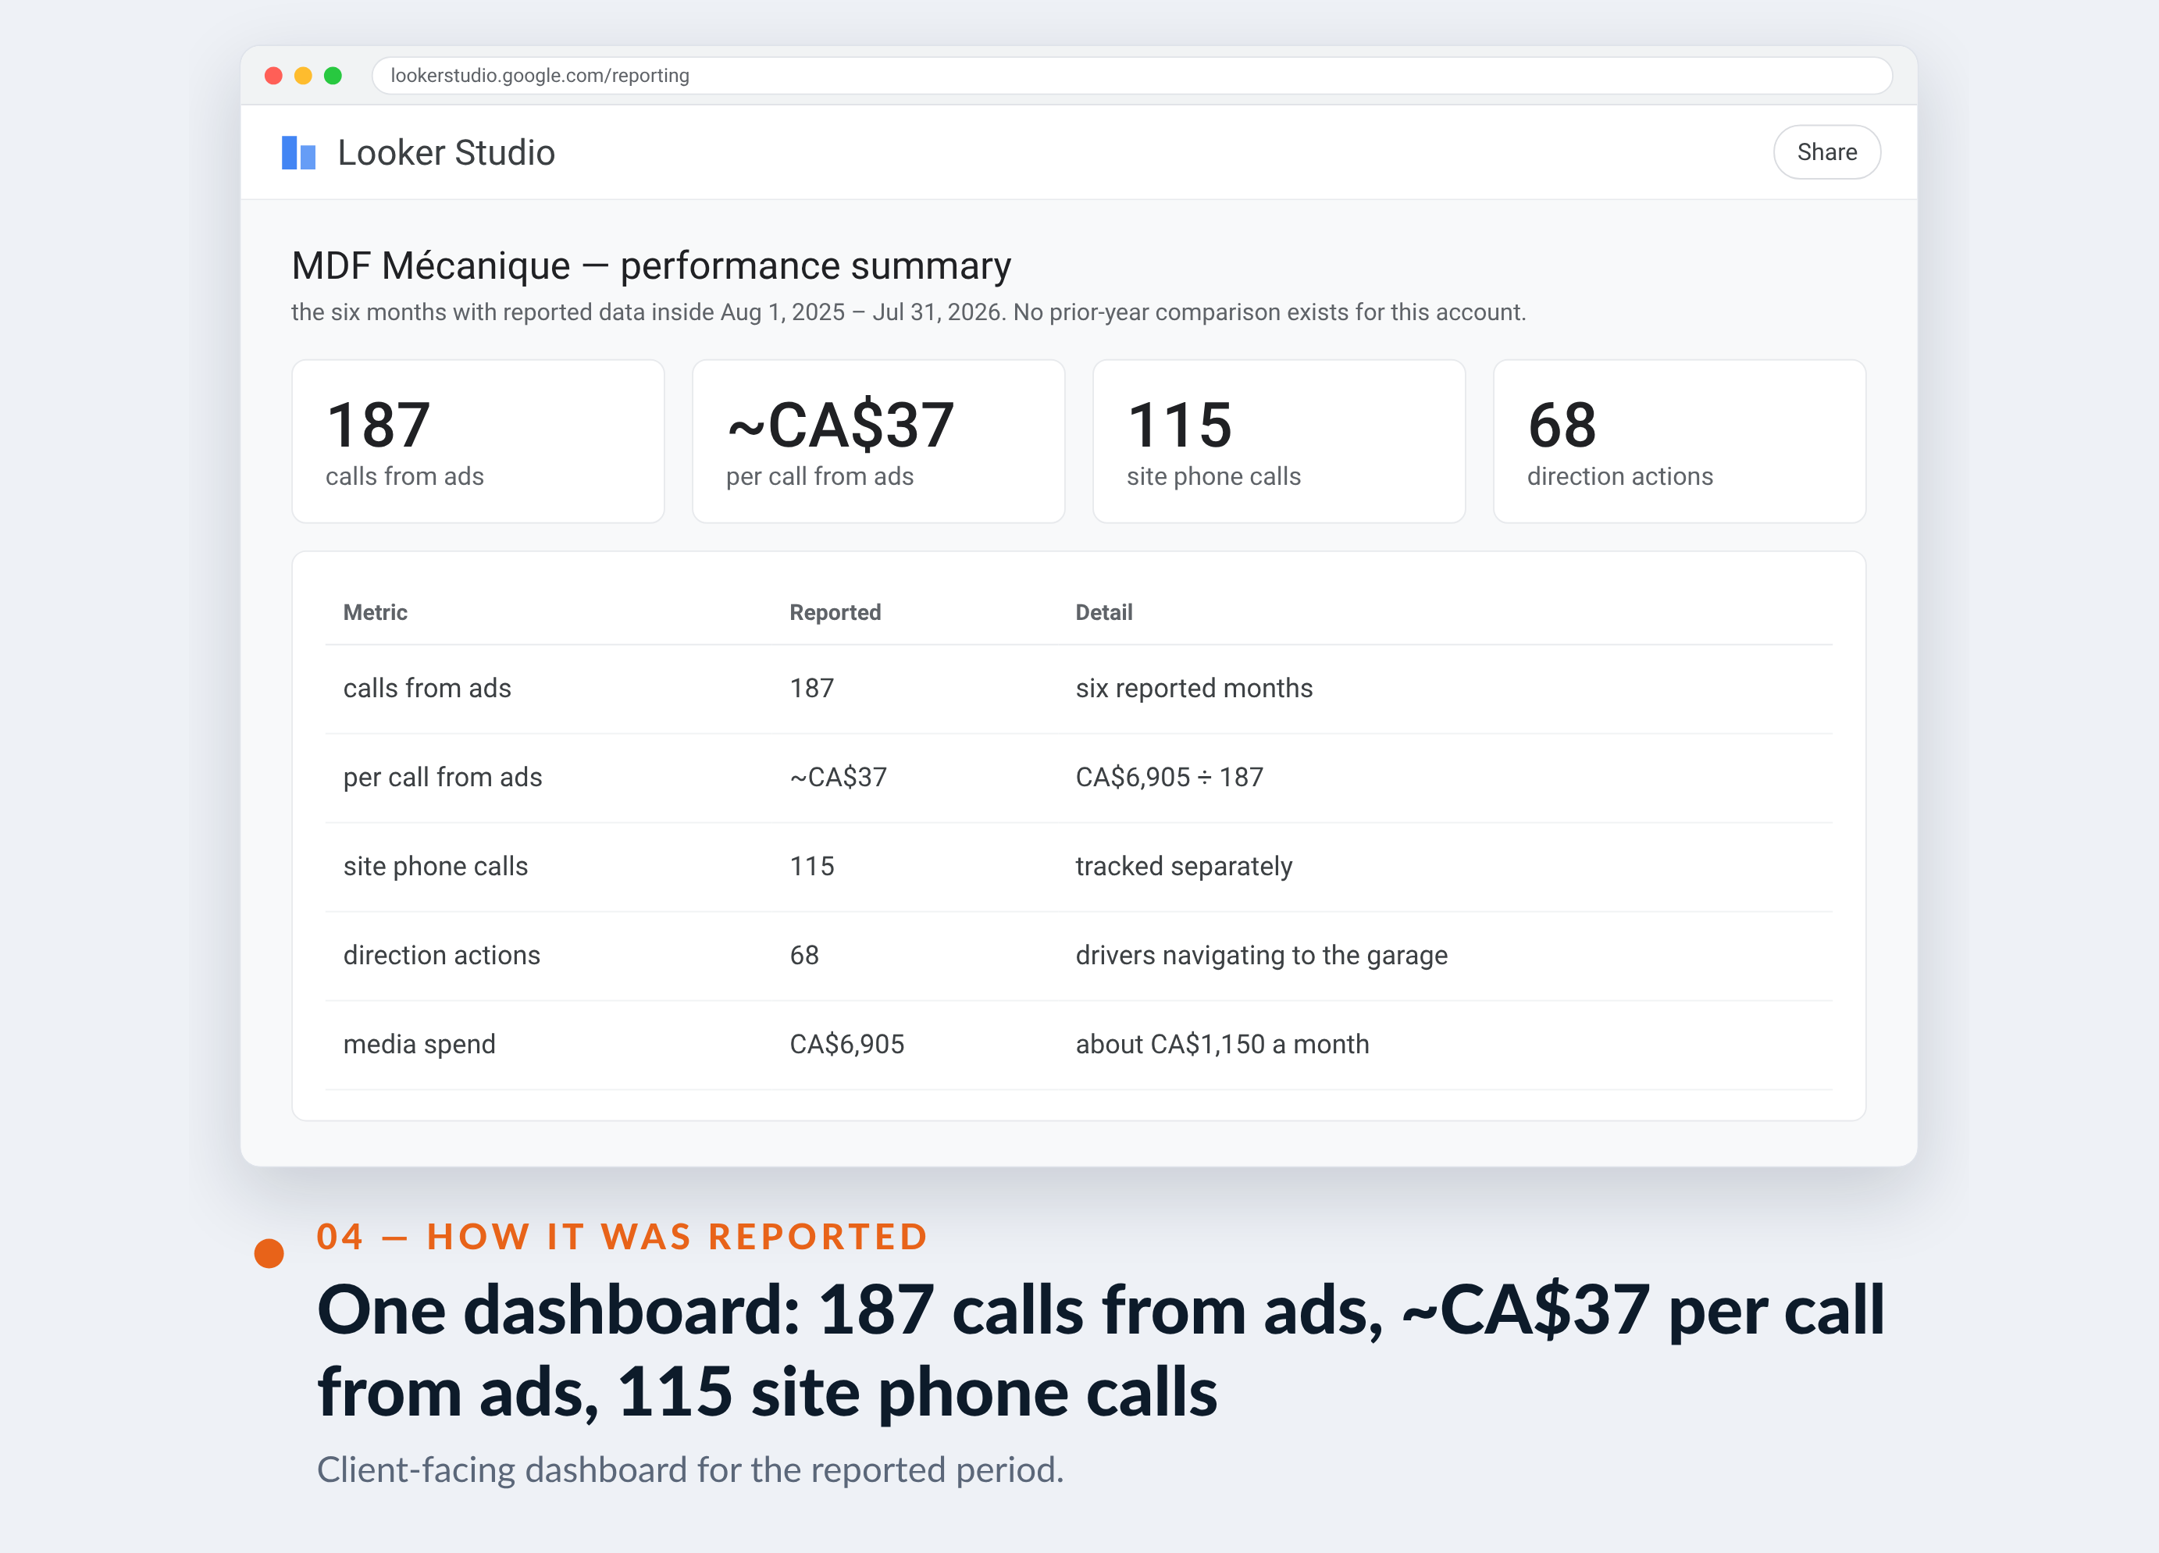Image resolution: width=2159 pixels, height=1553 pixels.
Task: Click the 'Detail' column header
Action: point(1103,612)
